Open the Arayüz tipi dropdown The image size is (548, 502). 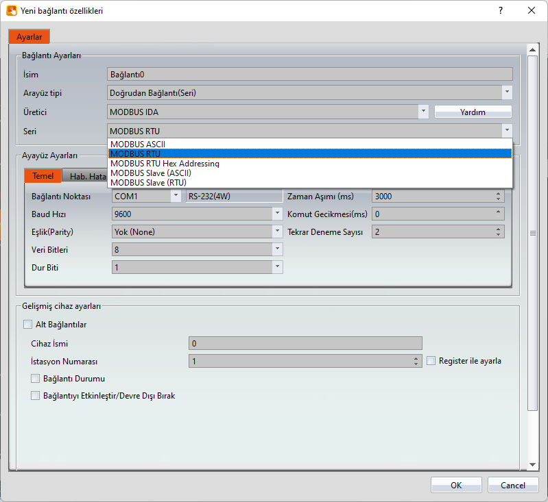tap(506, 92)
